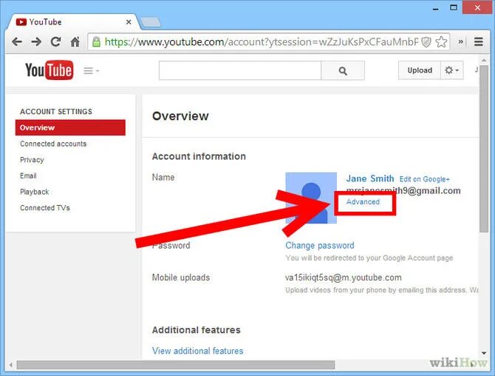Click the Advanced link
Viewport: 495px width, 376px height.
point(363,202)
